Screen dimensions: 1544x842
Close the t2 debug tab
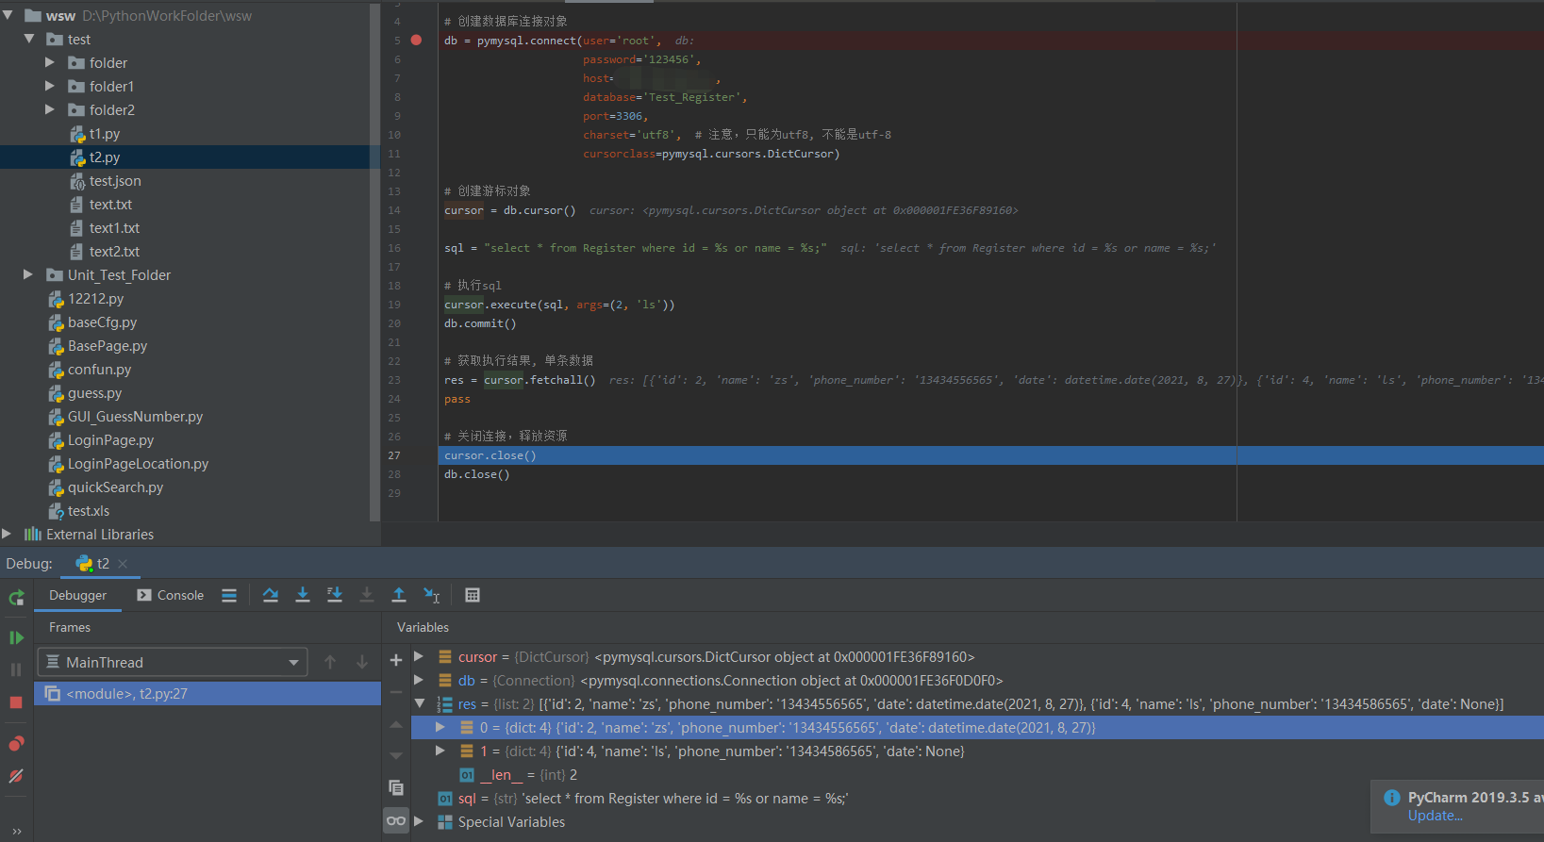(x=123, y=564)
